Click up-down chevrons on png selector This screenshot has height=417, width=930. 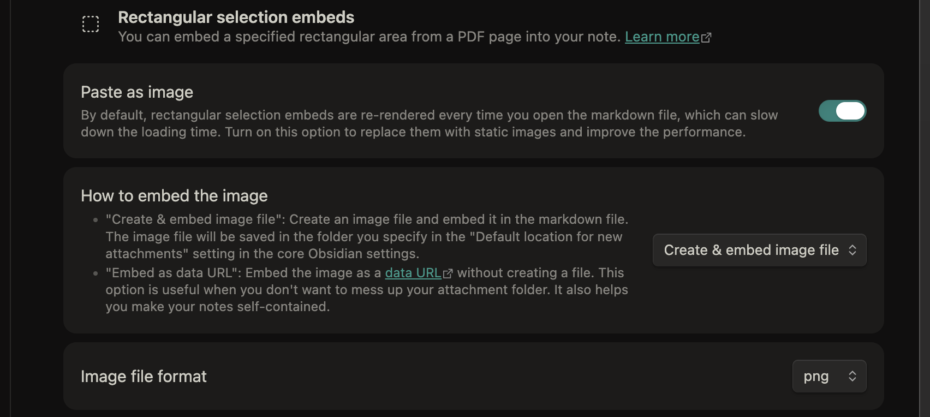pos(853,376)
